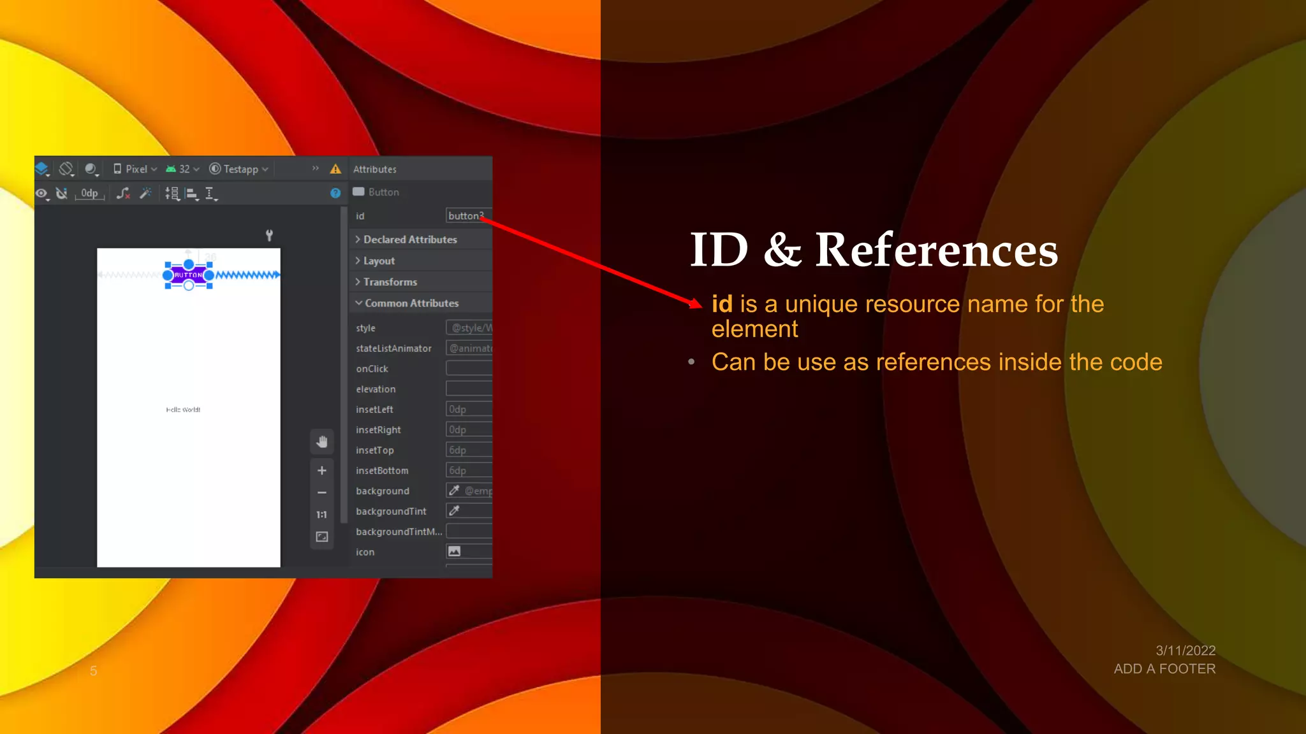The image size is (1306, 734).
Task: Select the pan hand tool
Action: pyautogui.click(x=322, y=442)
